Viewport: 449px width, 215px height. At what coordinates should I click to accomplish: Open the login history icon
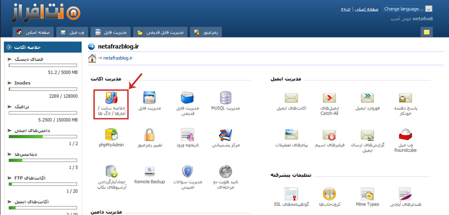188,135
